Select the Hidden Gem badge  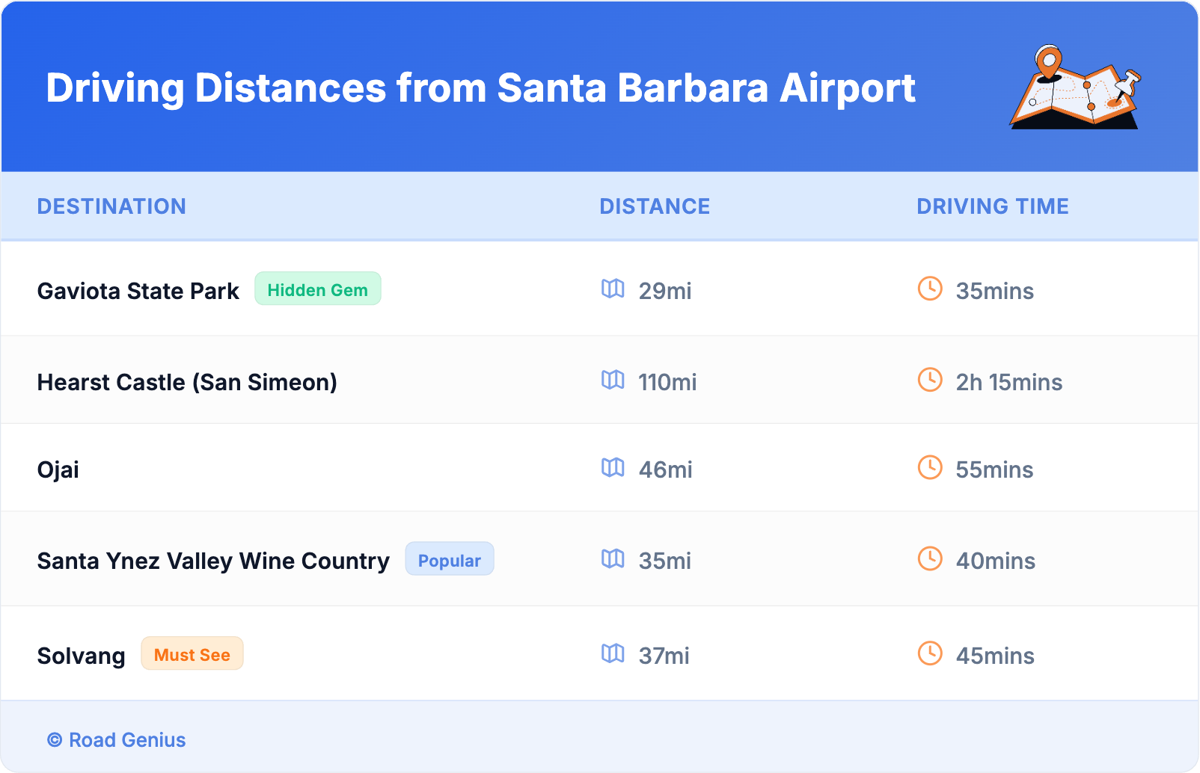(x=318, y=289)
